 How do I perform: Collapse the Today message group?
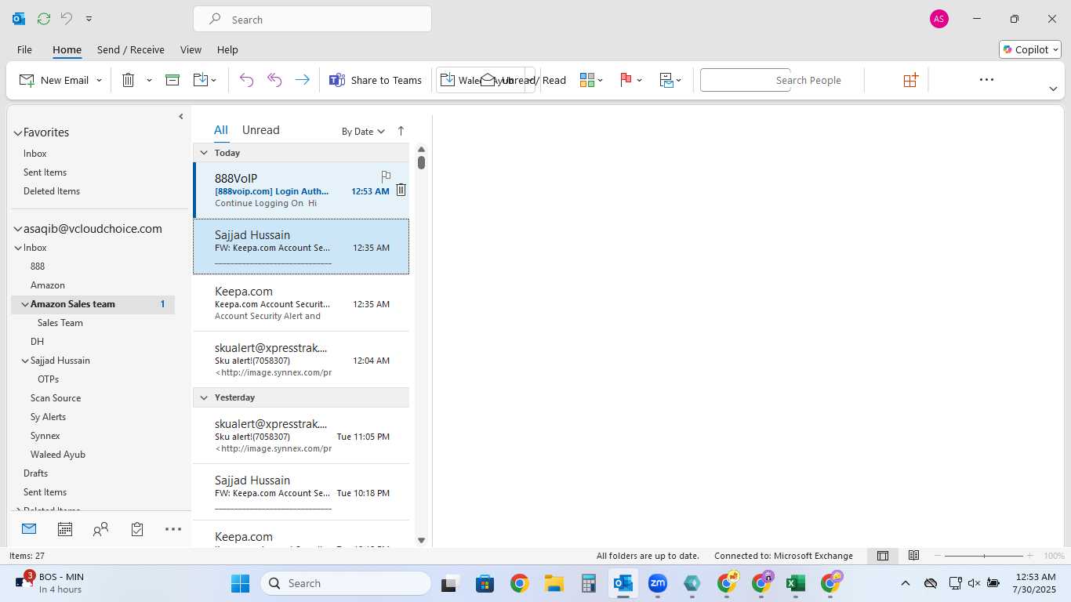tap(204, 153)
